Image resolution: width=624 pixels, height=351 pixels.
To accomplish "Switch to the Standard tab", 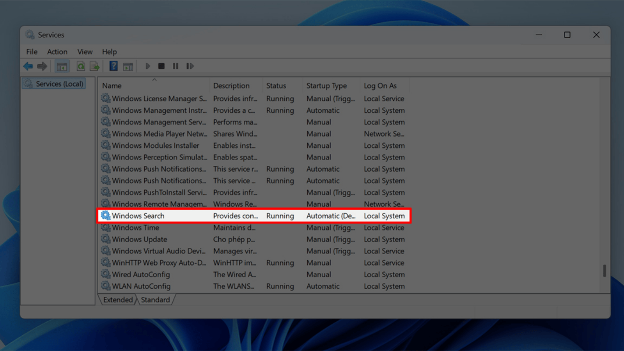I will tap(155, 300).
